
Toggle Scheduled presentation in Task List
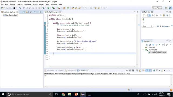coord(153,15)
